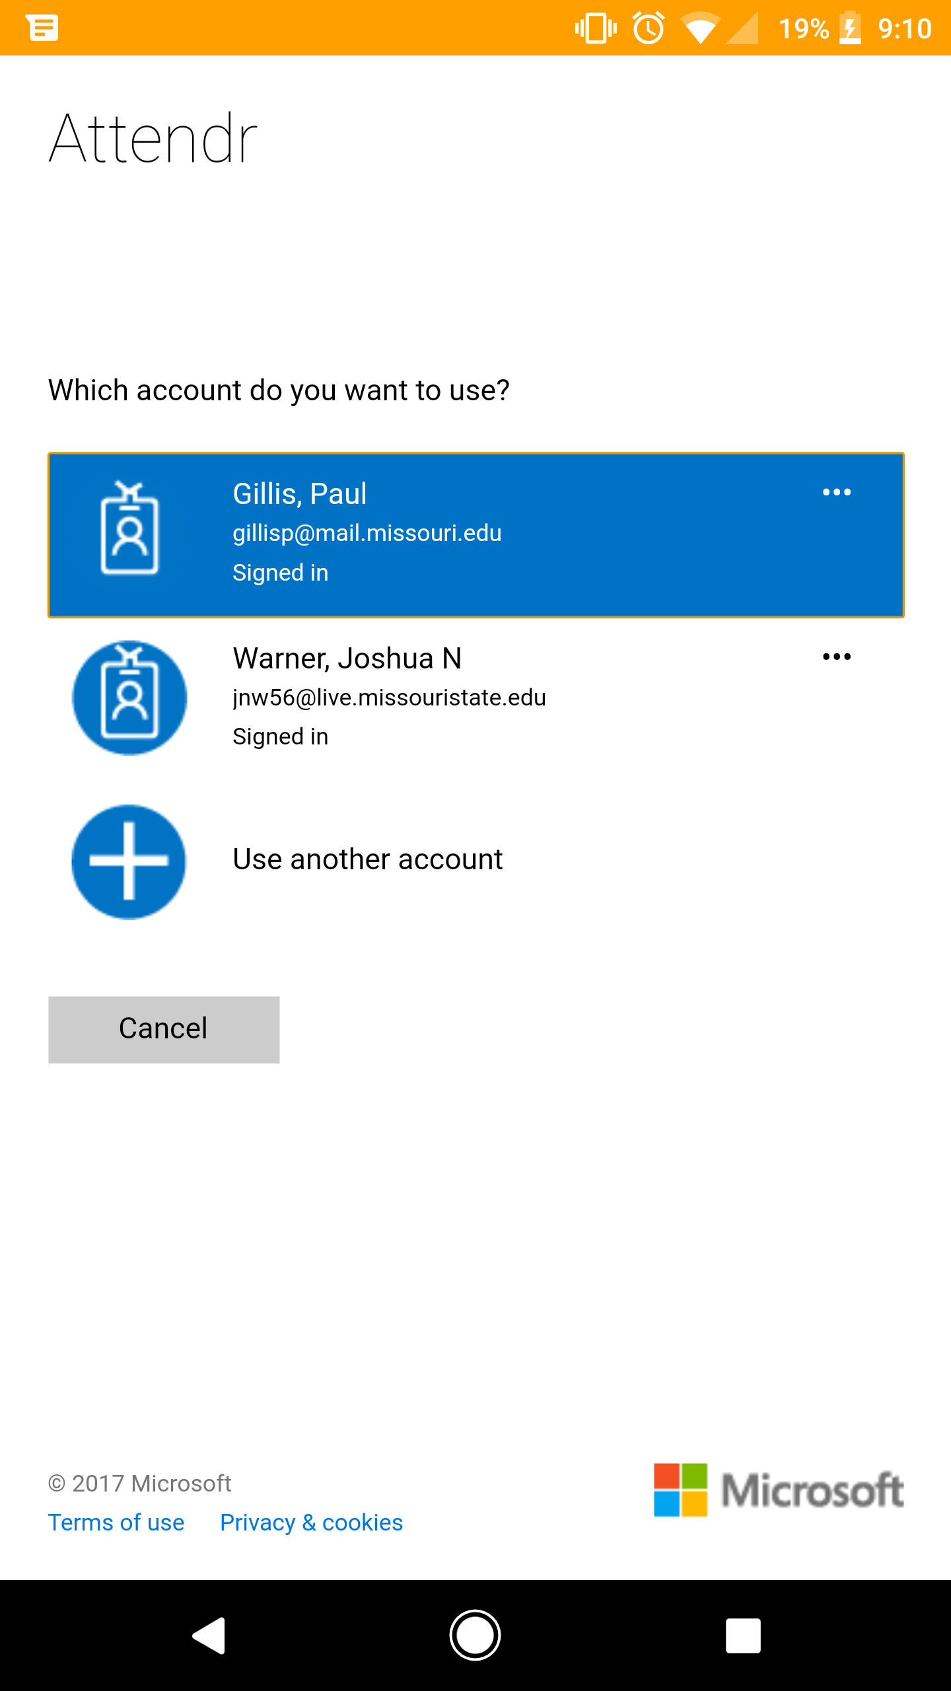Tap the badge icon beside Warner, Joshua N
The height and width of the screenshot is (1691, 951).
129,697
